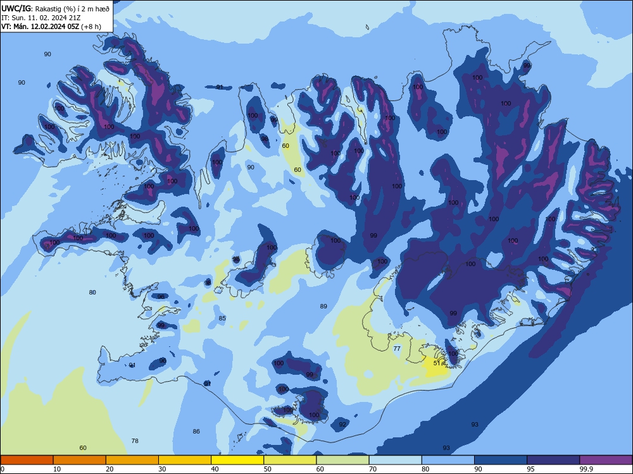
Task: Pick the light blue 80–90 legend swatch
Action: click(448, 460)
